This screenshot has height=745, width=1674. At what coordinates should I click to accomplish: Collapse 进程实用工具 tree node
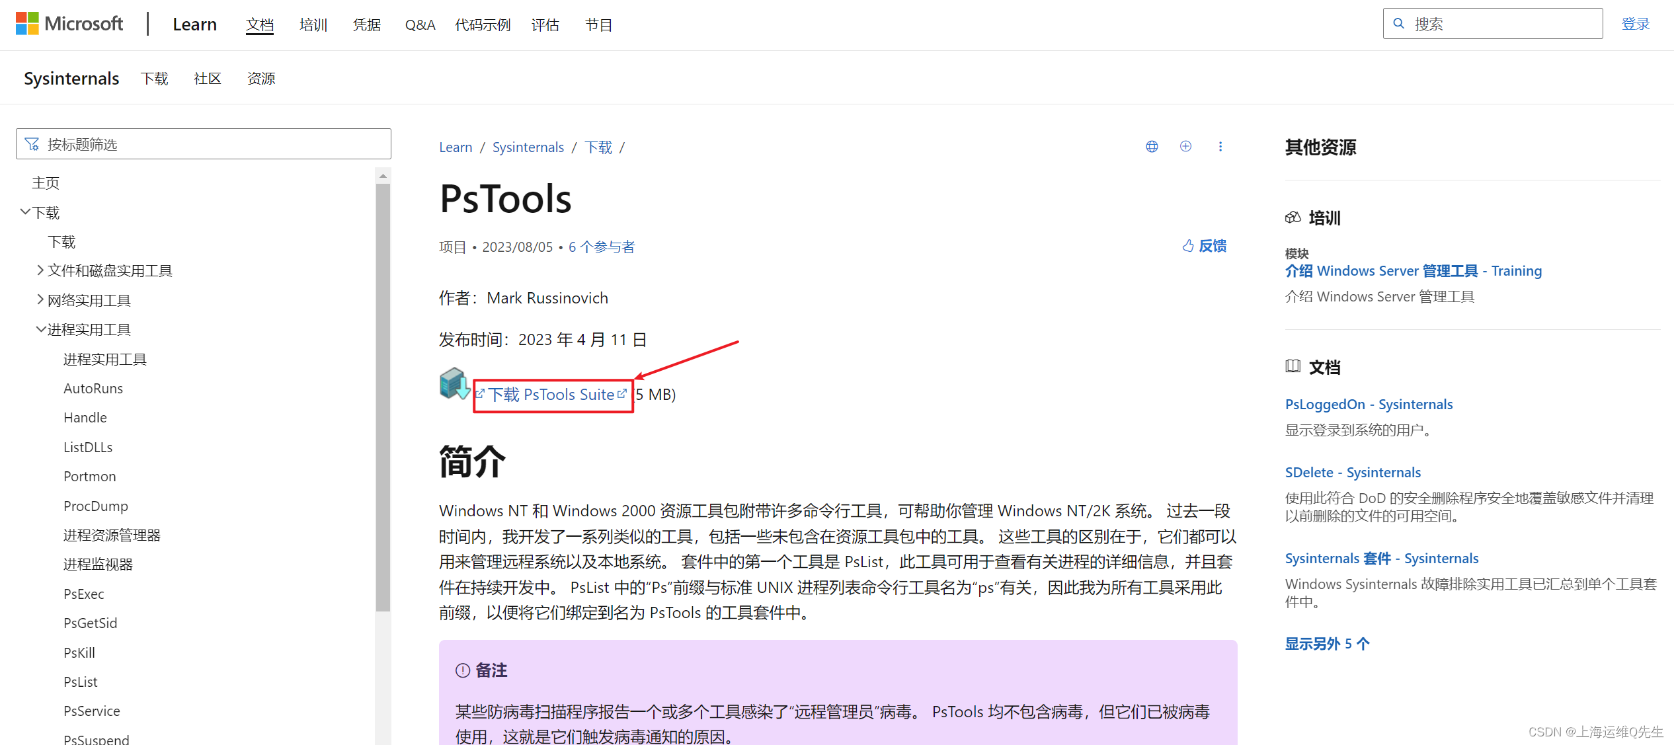click(x=40, y=329)
